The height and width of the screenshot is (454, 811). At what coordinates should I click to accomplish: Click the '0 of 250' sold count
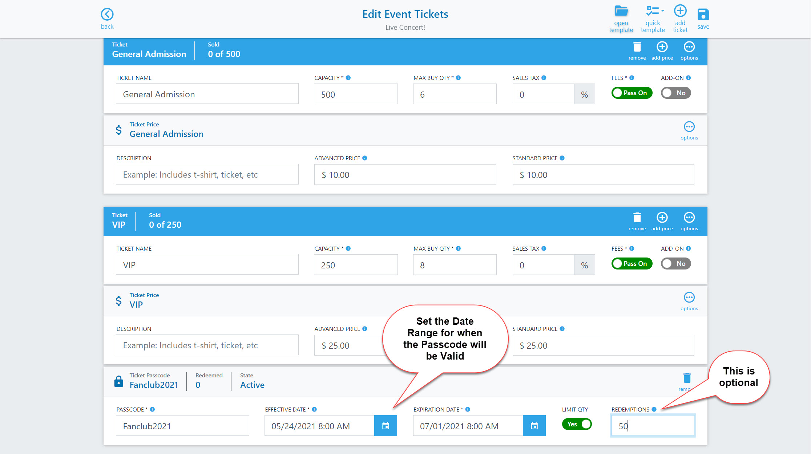coord(165,225)
